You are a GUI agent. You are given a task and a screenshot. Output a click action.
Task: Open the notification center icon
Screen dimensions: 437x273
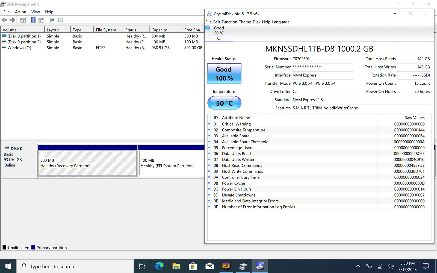(426, 266)
